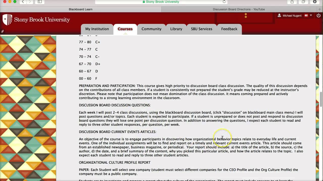
Task: Go back with Safari back arrow
Action: pyautogui.click(x=23, y=2)
